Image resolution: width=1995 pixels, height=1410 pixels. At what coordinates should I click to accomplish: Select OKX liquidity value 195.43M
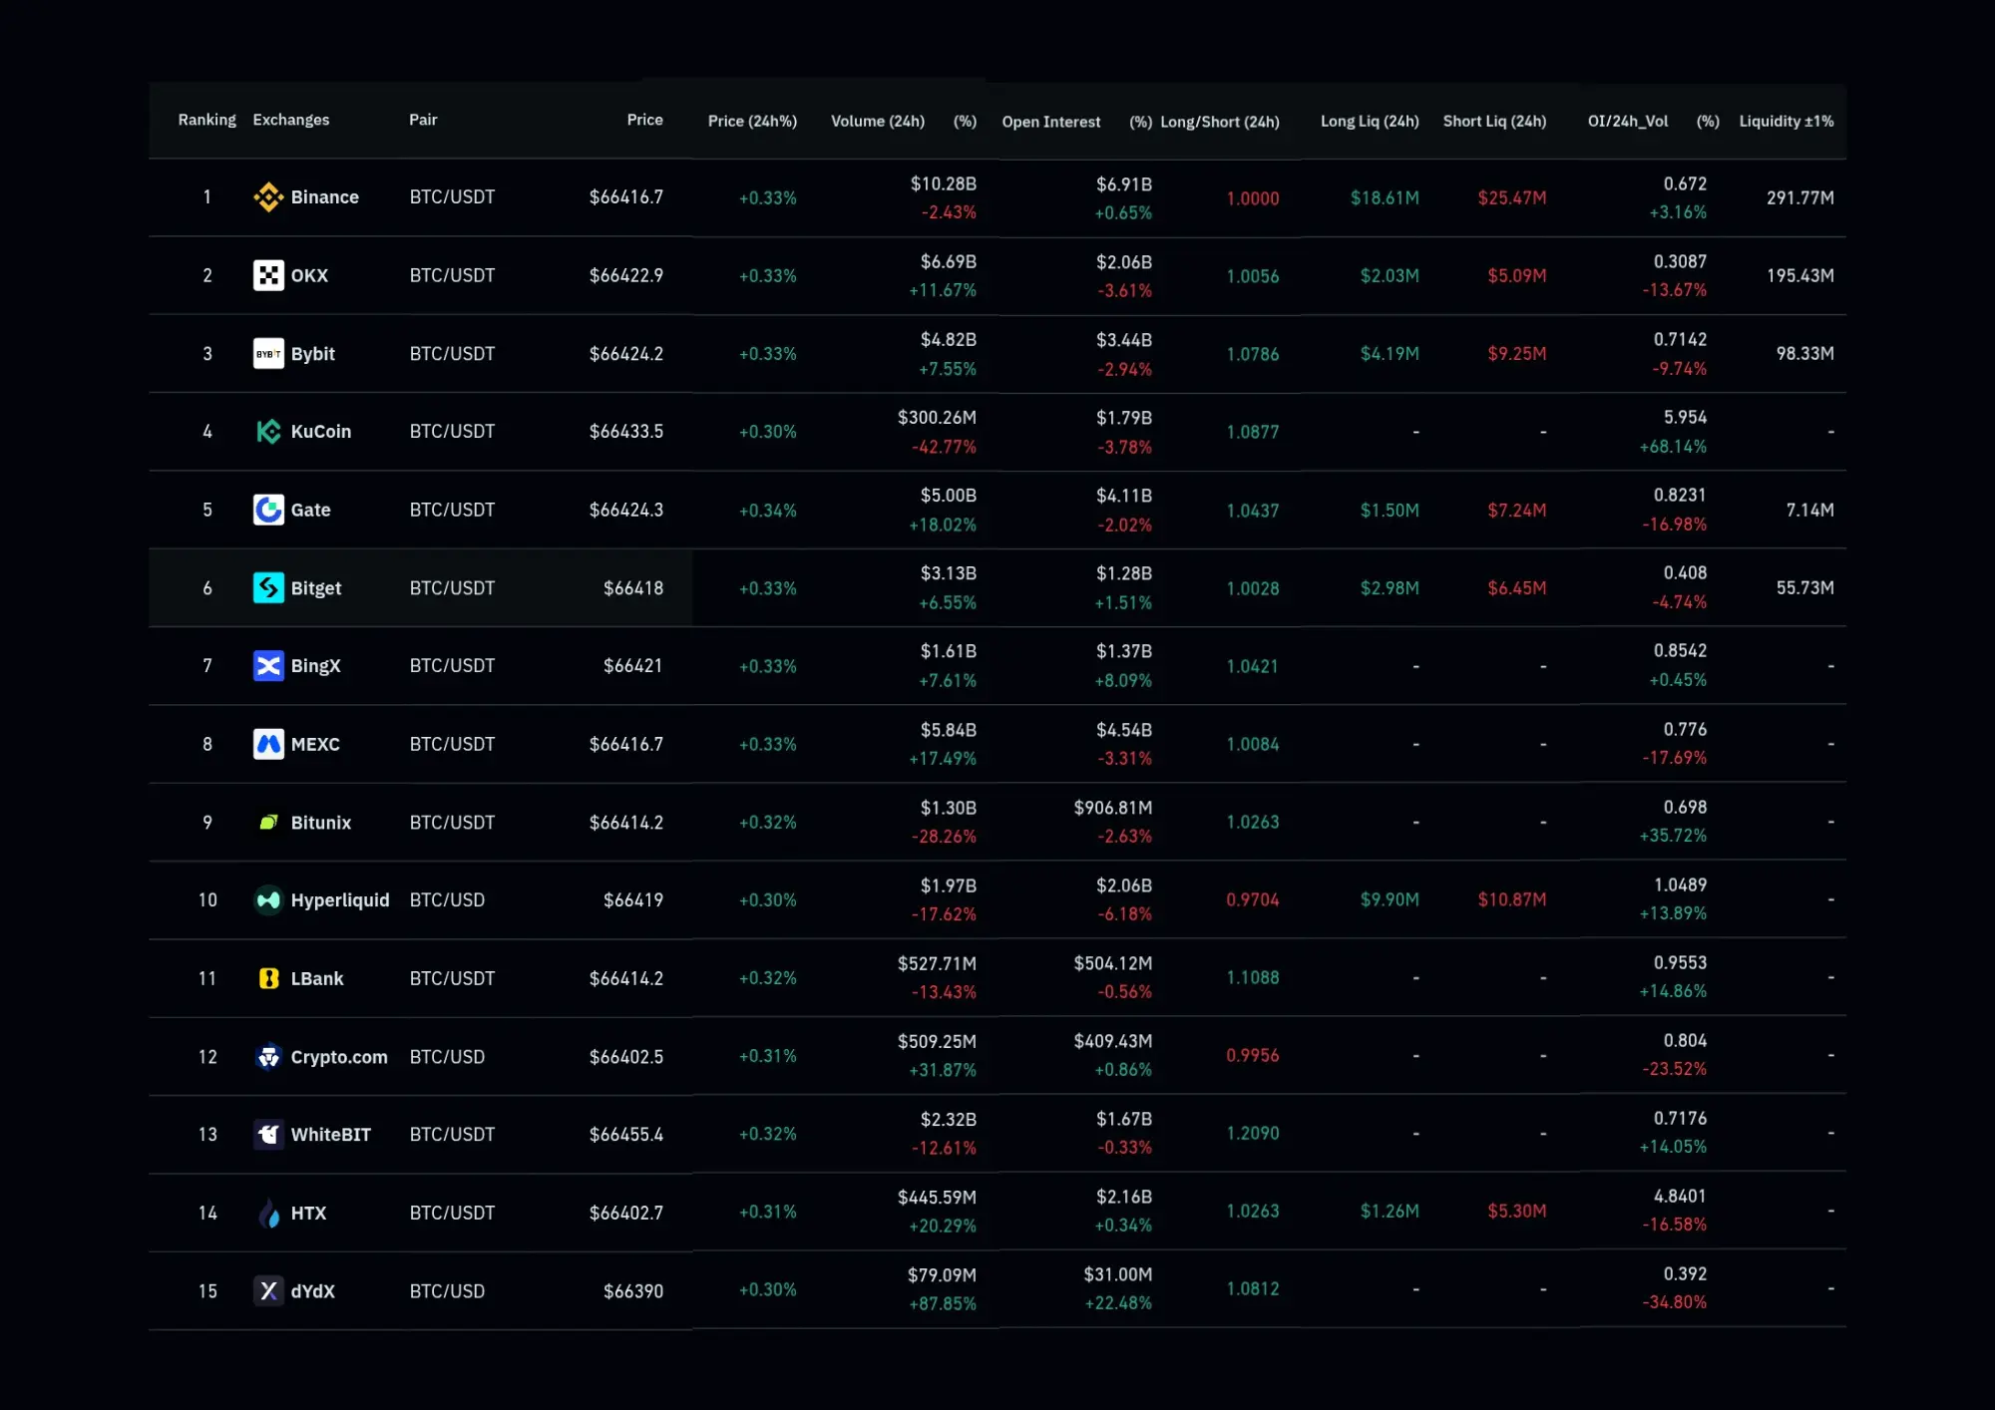pyautogui.click(x=1800, y=275)
